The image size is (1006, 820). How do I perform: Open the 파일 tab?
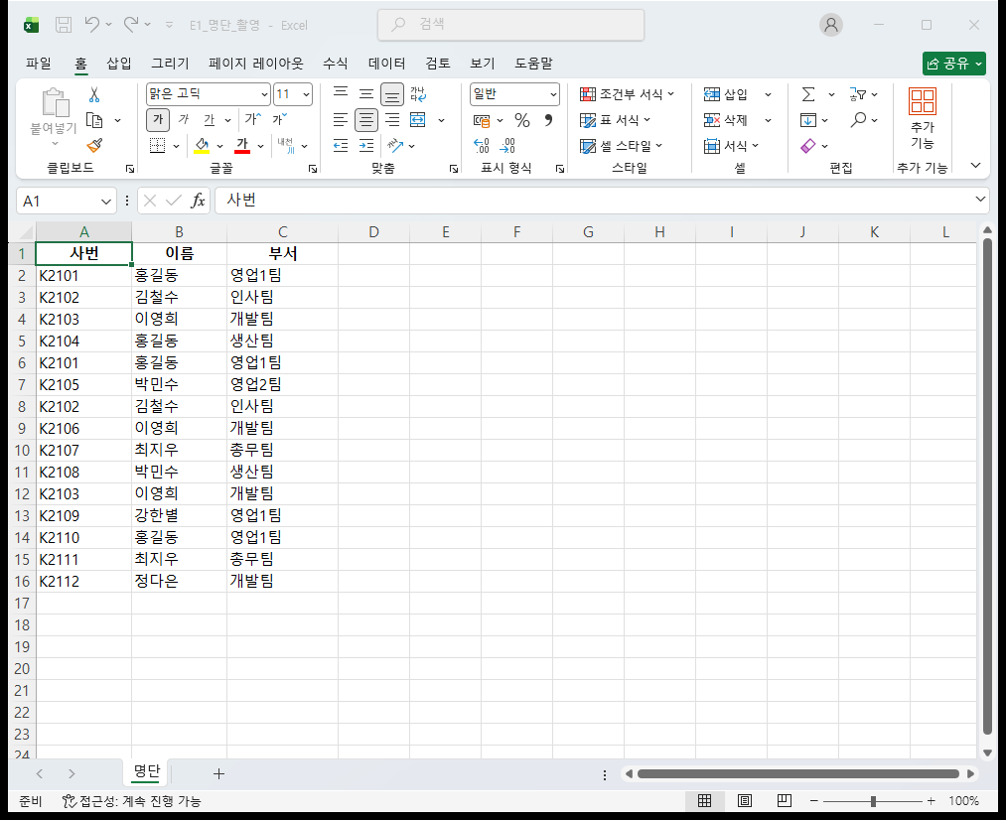tap(39, 63)
